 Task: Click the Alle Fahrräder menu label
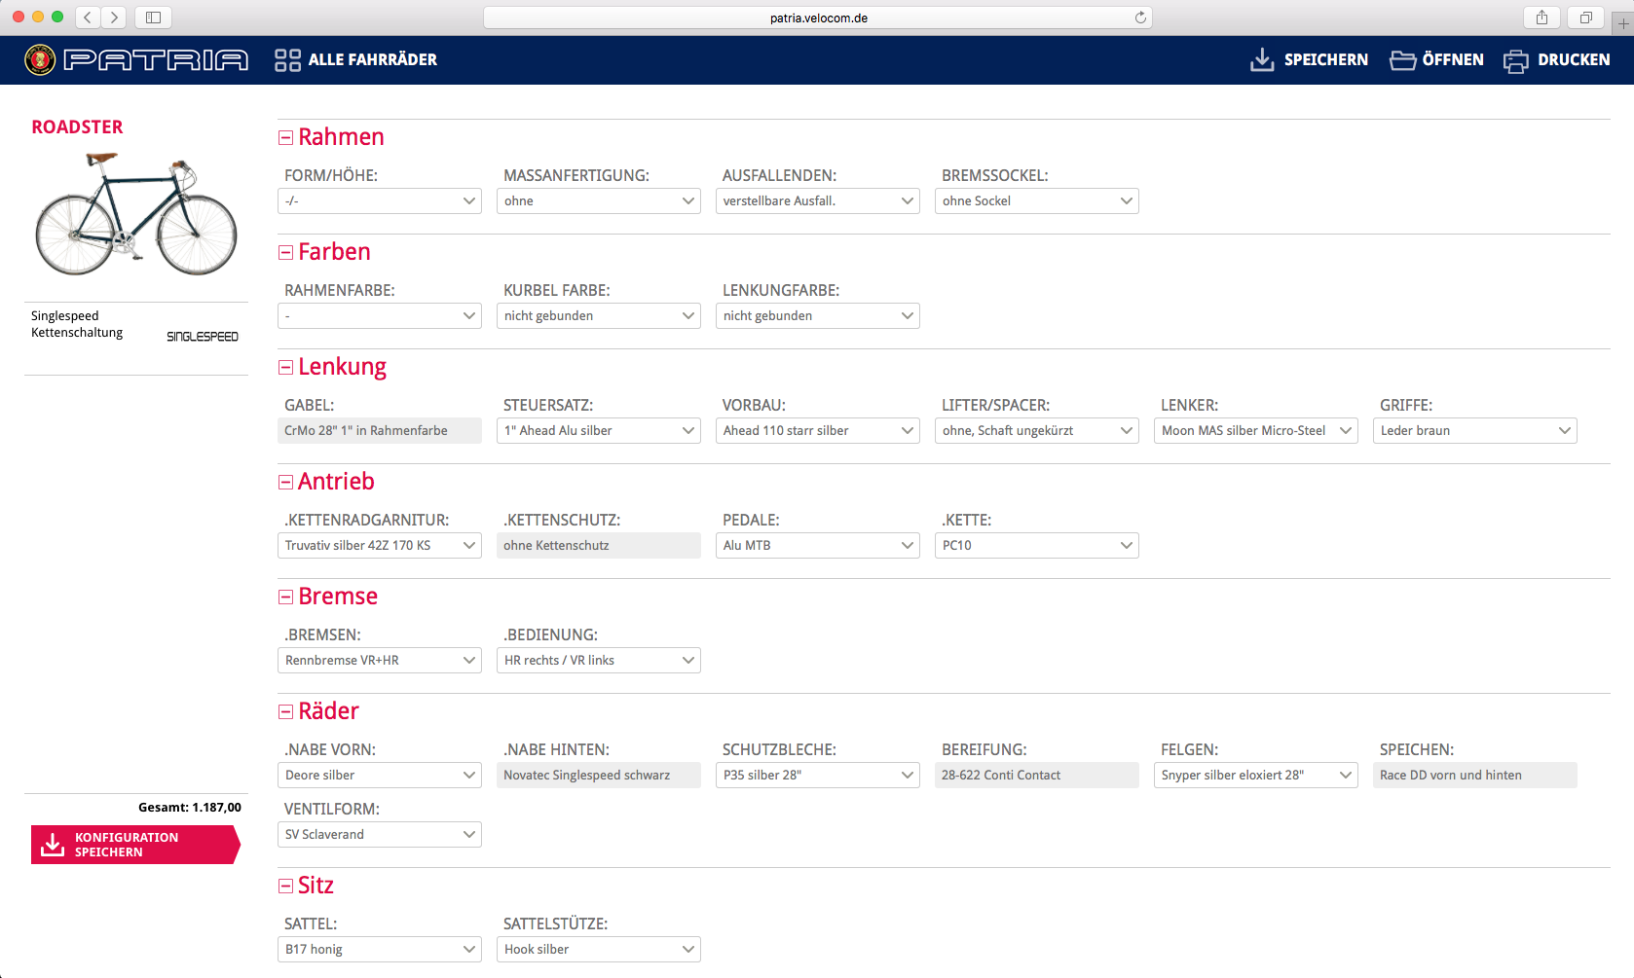[x=373, y=60]
